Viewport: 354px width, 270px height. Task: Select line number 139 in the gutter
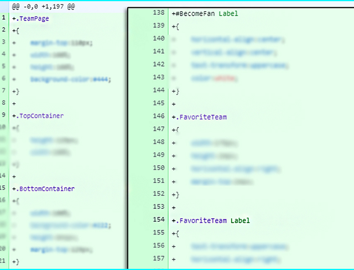click(158, 26)
